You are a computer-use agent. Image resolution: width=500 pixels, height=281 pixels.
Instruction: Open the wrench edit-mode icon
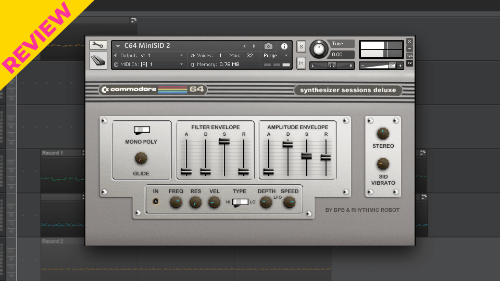98,45
